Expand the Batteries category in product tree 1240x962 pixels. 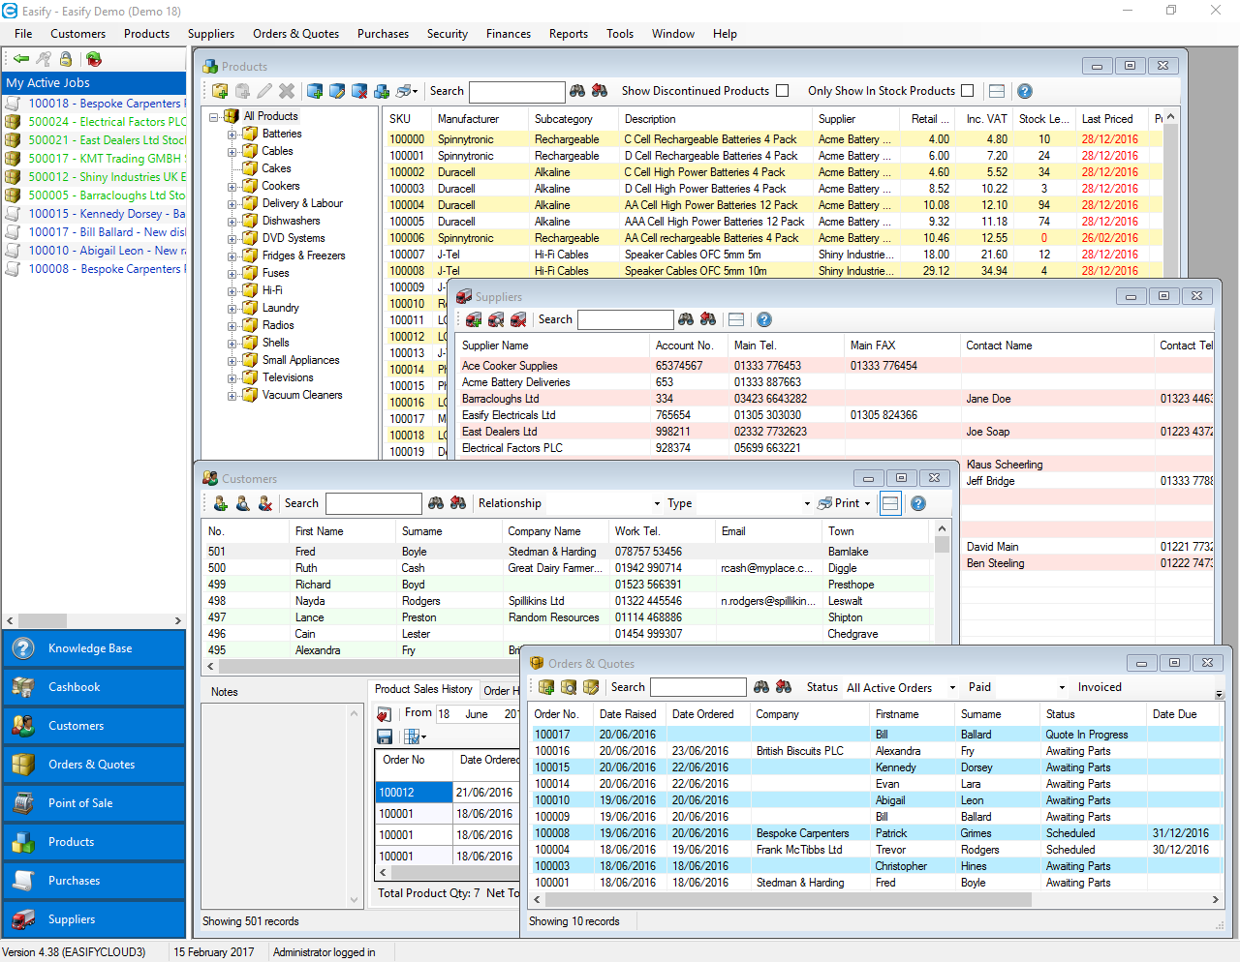(x=232, y=135)
